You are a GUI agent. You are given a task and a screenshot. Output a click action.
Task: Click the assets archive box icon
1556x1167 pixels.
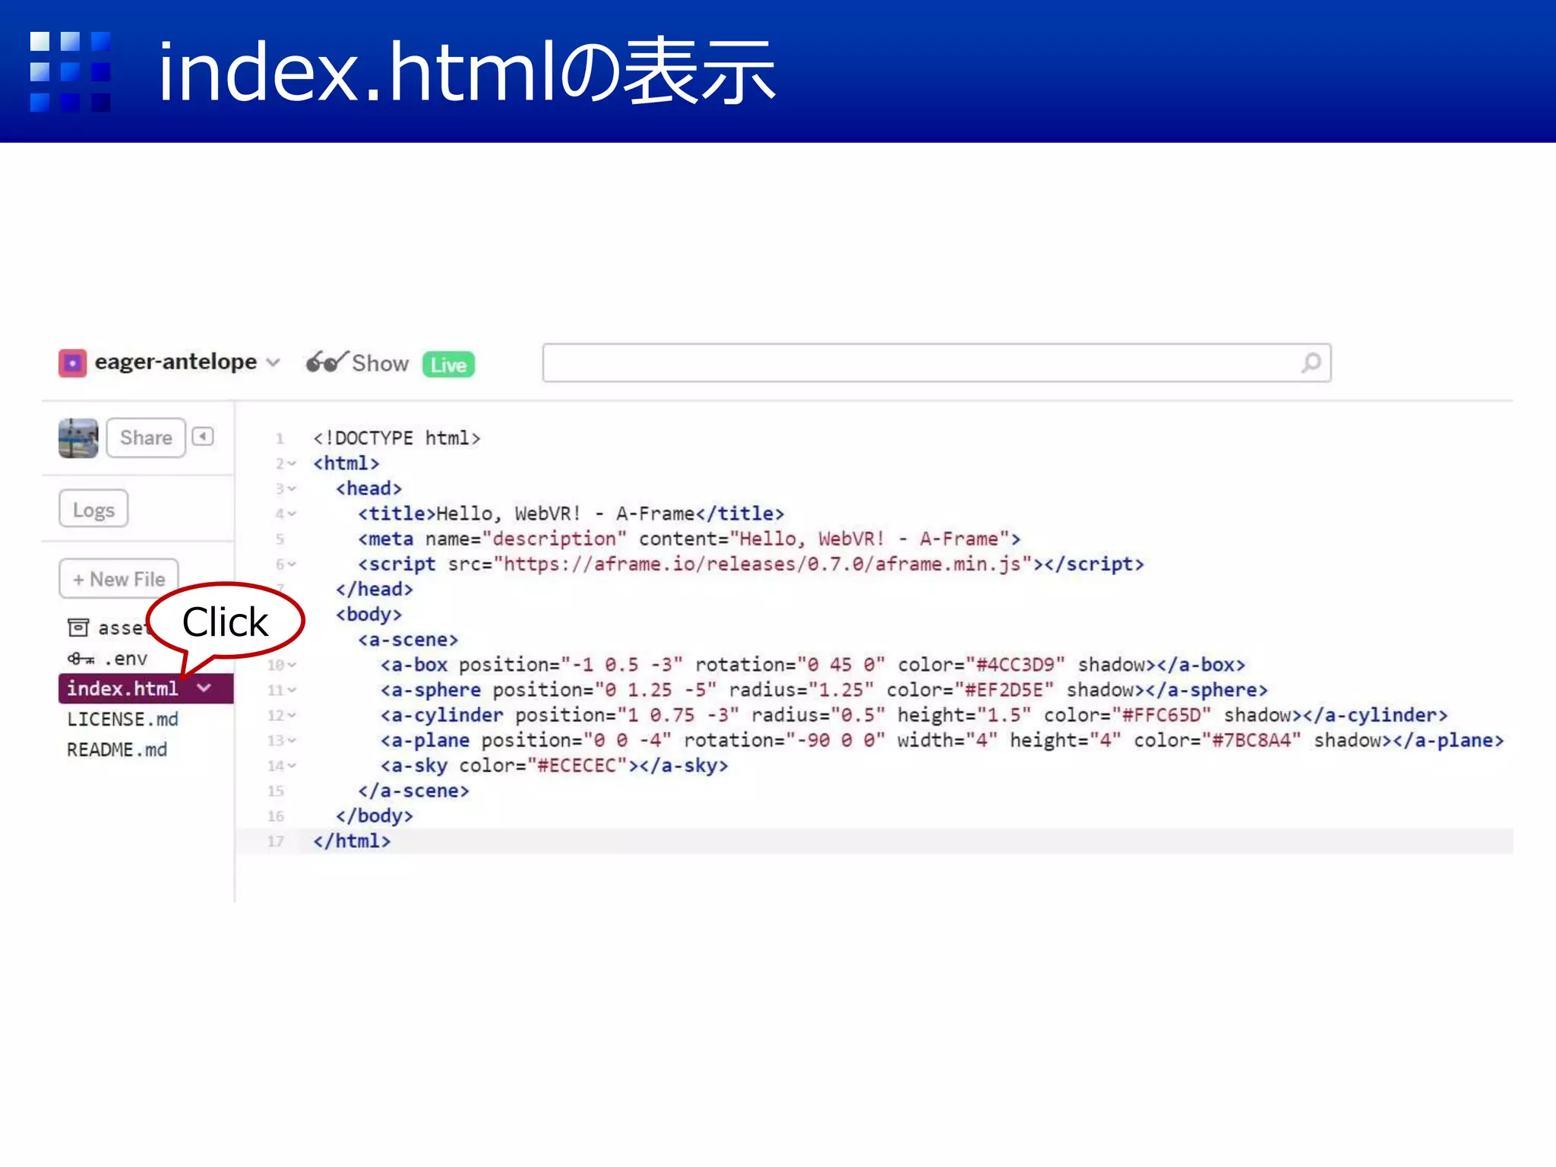[78, 628]
